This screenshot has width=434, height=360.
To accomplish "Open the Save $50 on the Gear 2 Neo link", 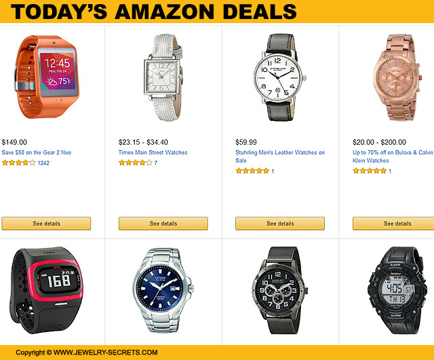I will [36, 153].
